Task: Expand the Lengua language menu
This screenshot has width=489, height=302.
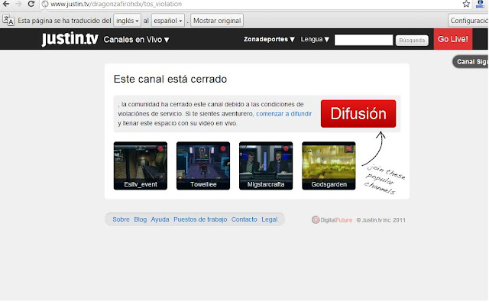Action: [x=315, y=39]
